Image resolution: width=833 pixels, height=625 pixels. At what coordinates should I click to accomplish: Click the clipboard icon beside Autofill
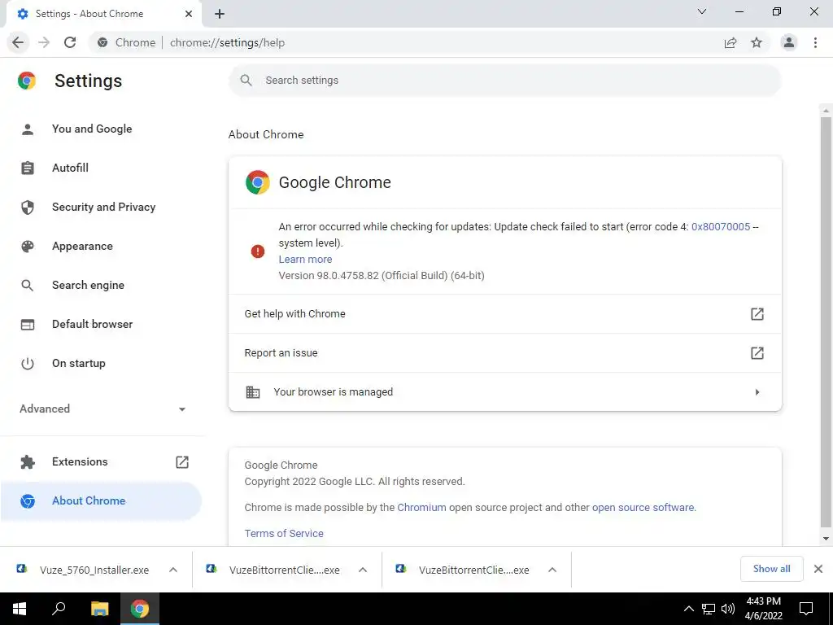pos(28,168)
